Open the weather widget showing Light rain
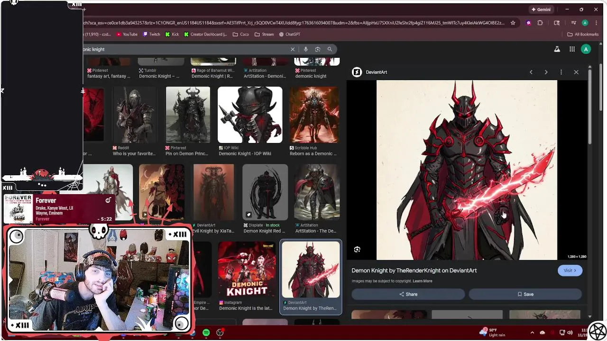Image resolution: width=607 pixels, height=341 pixels. click(492, 332)
